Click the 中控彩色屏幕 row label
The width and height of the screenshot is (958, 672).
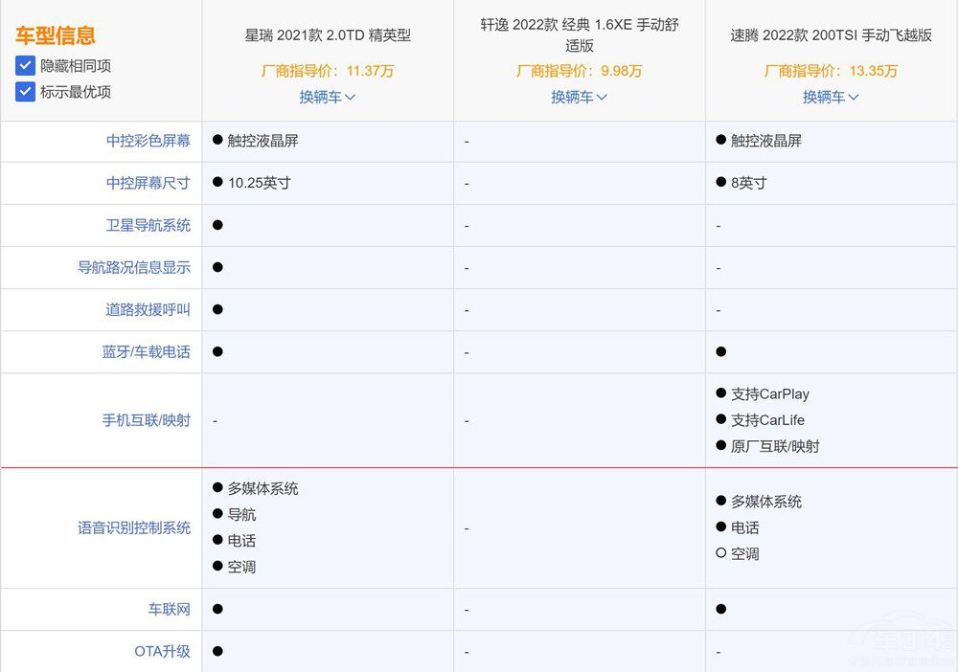click(148, 141)
